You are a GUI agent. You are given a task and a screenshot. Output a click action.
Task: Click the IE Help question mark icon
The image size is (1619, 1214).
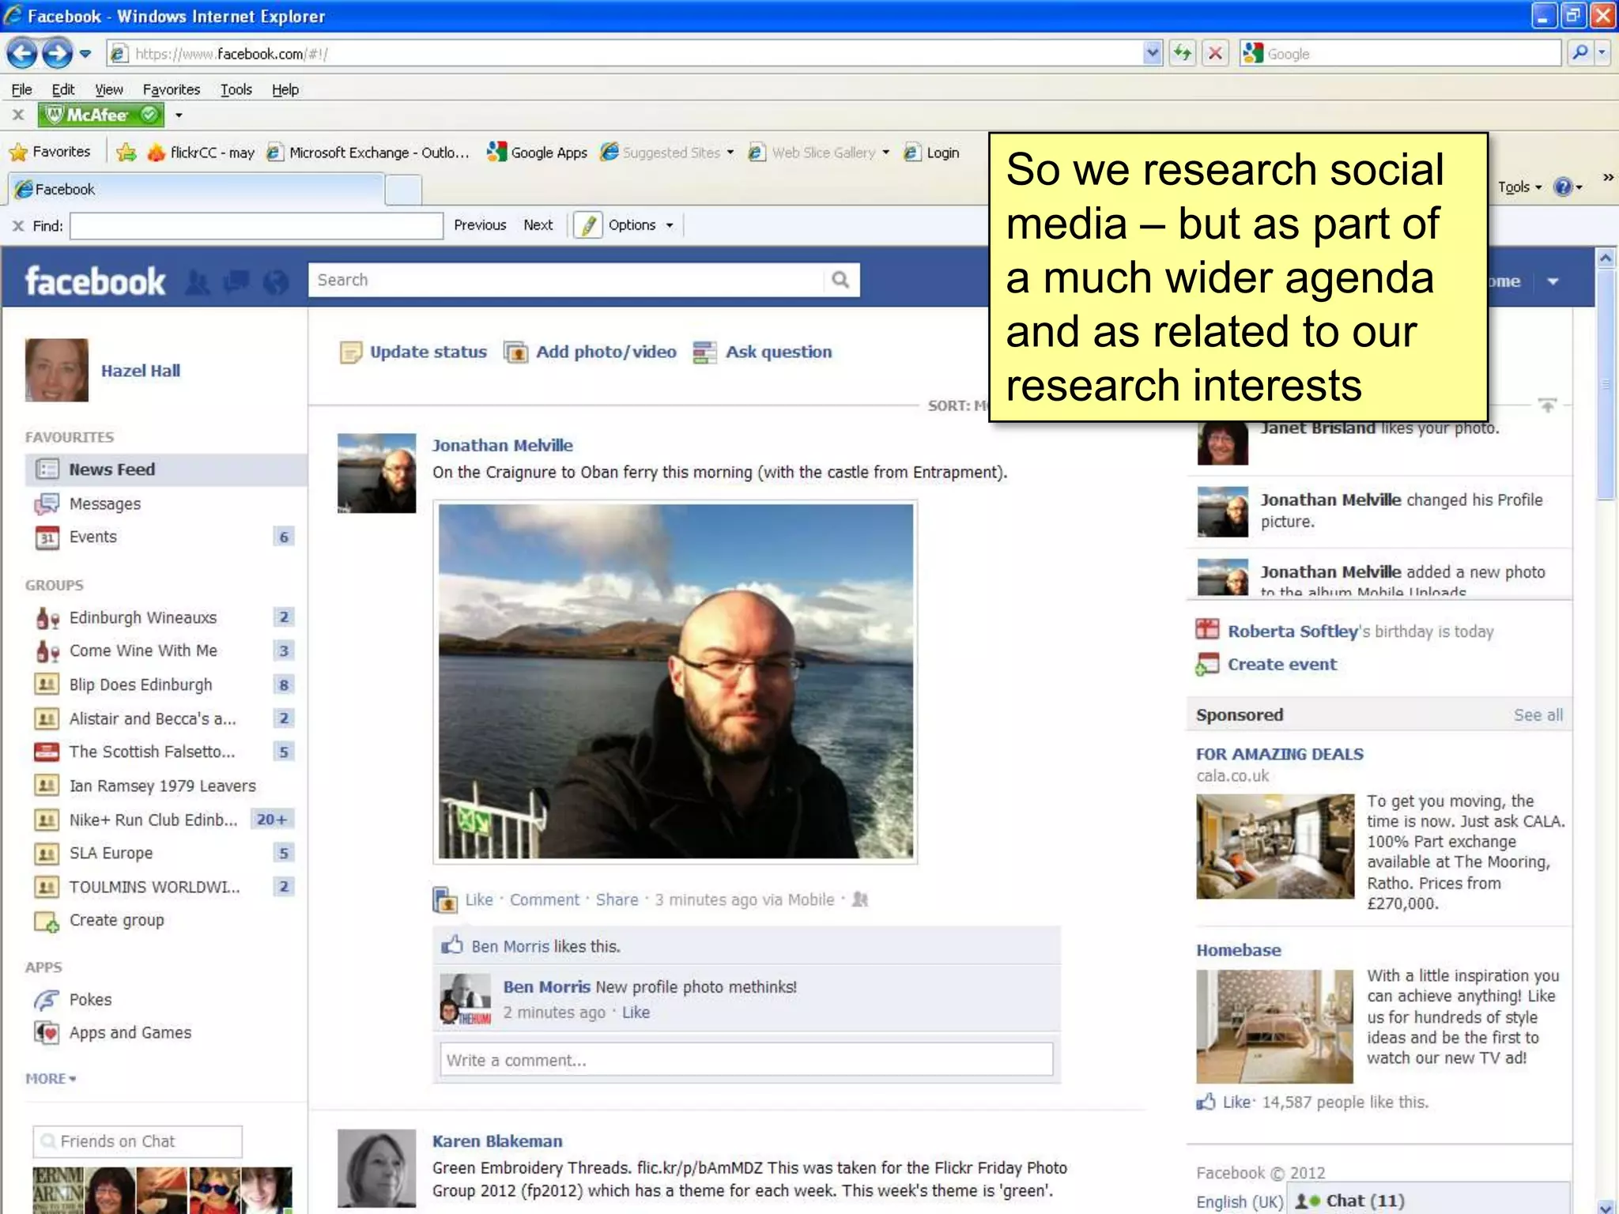point(1562,187)
